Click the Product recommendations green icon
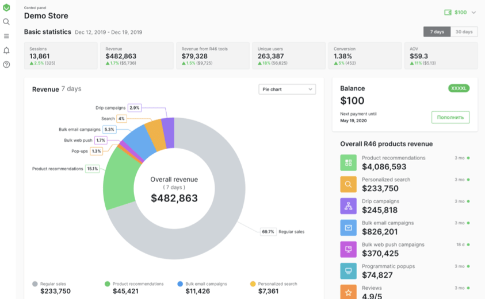Image resolution: width=485 pixels, height=299 pixels. click(348, 162)
